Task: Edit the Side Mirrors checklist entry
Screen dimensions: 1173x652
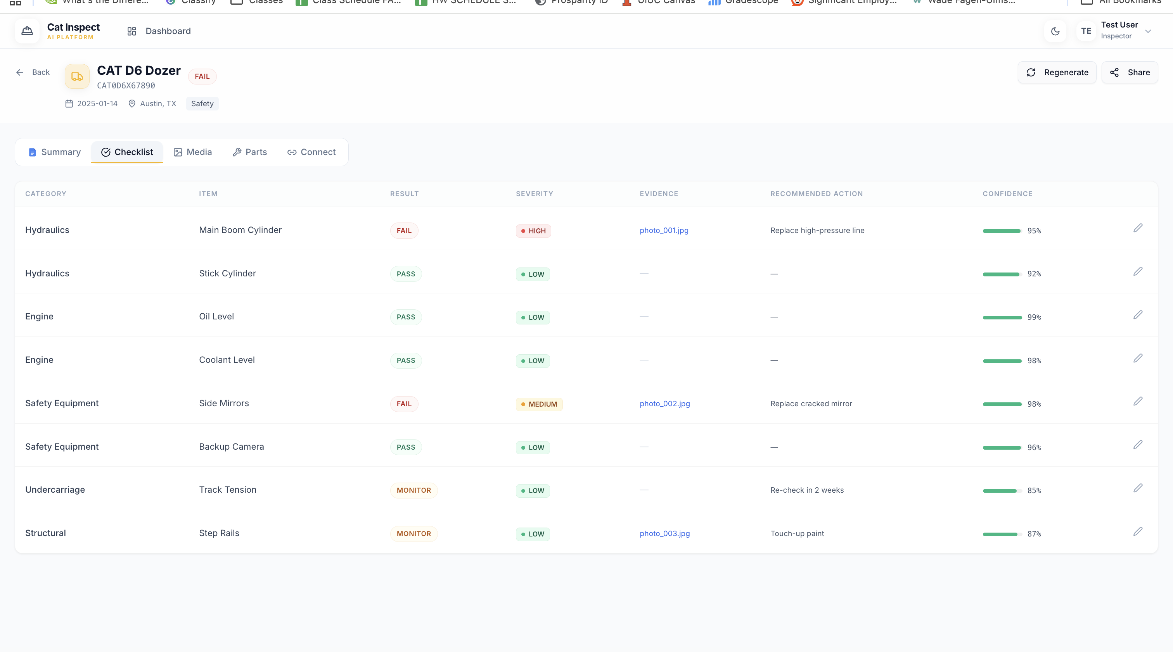Action: pyautogui.click(x=1137, y=401)
